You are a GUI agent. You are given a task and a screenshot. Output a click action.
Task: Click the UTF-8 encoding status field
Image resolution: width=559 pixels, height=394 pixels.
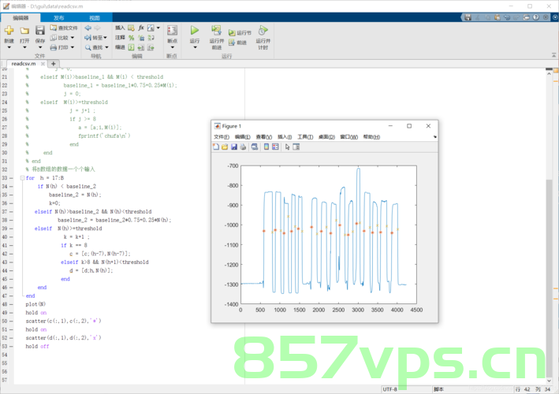(389, 389)
